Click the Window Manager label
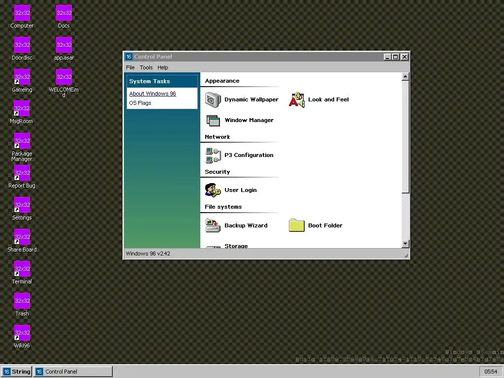This screenshot has height=378, width=504. 249,120
